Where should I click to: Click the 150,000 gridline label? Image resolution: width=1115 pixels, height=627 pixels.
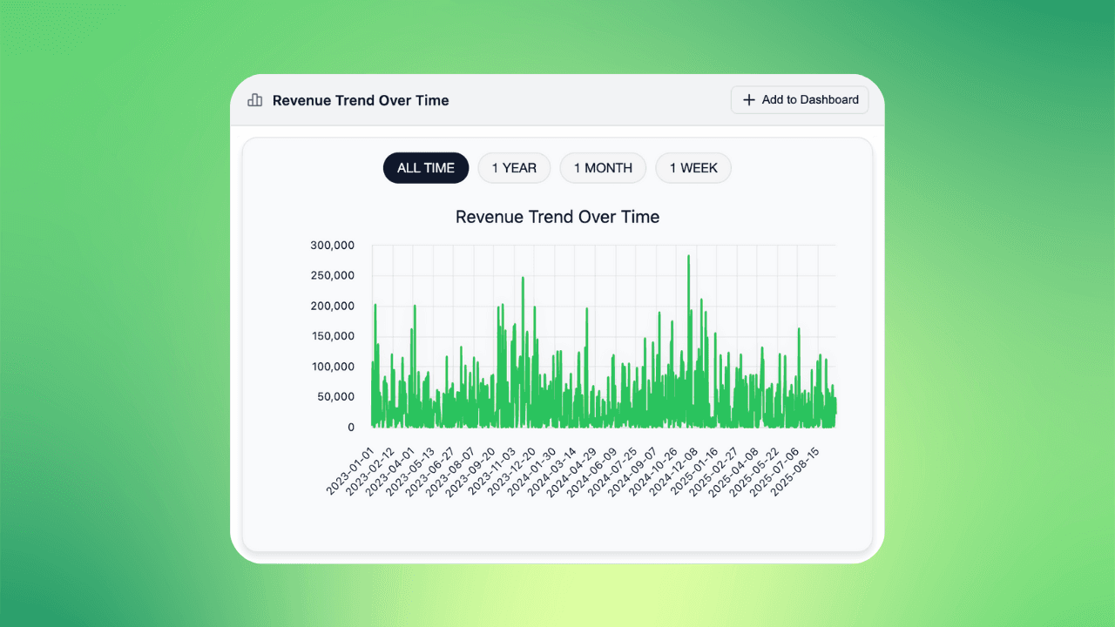(x=333, y=336)
